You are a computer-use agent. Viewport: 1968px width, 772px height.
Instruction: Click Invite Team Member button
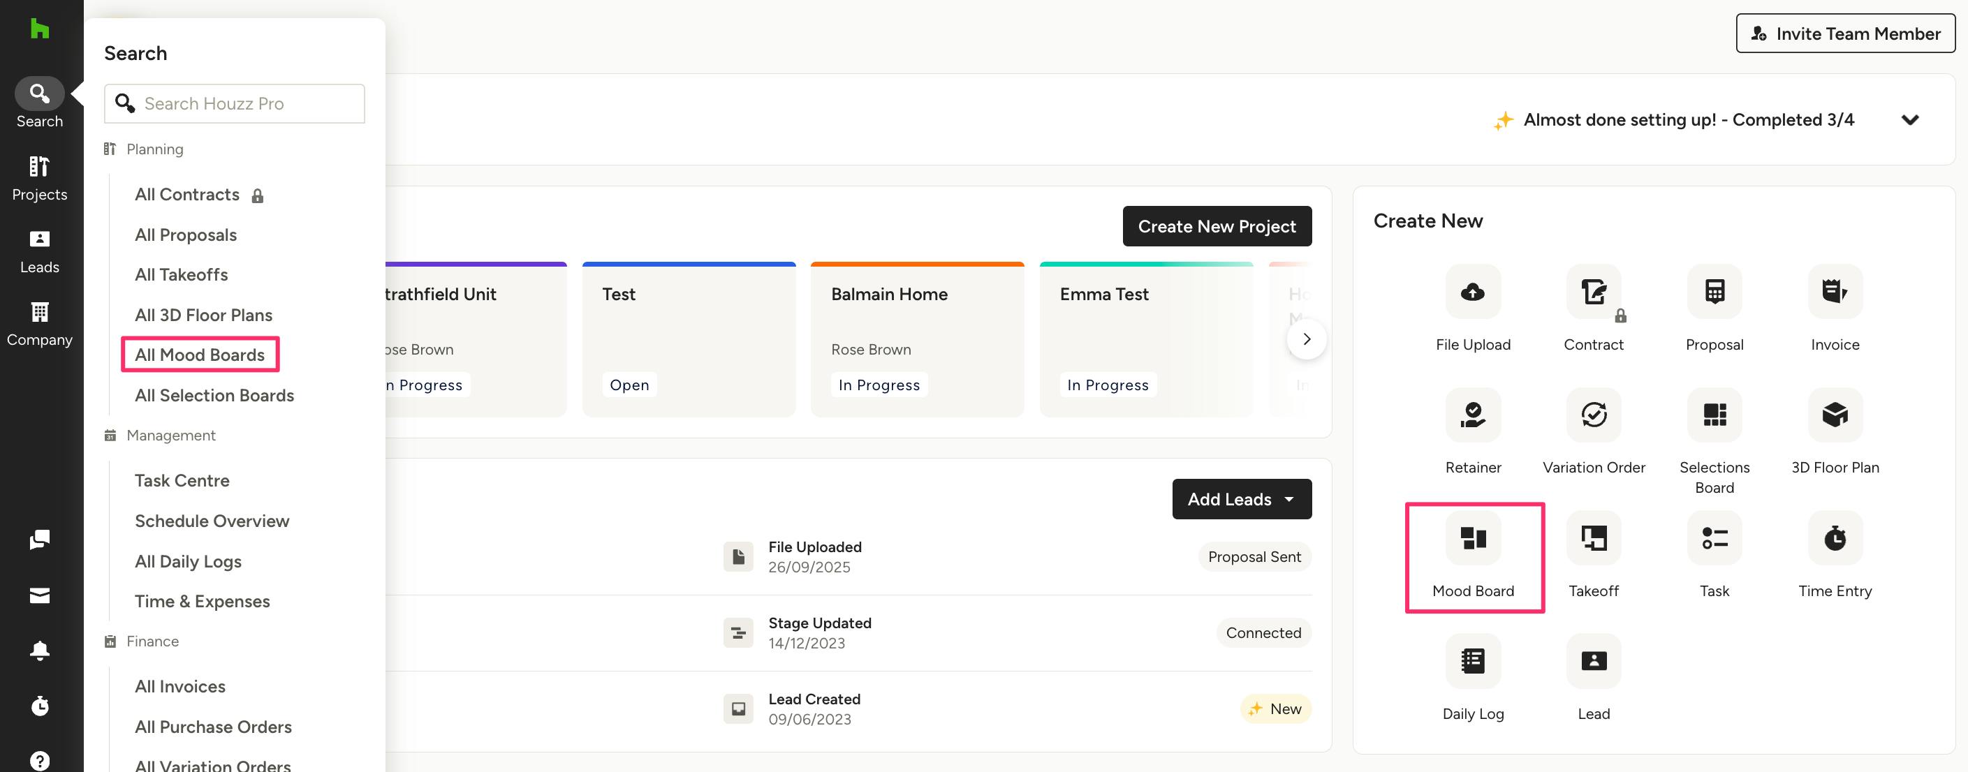click(x=1844, y=34)
